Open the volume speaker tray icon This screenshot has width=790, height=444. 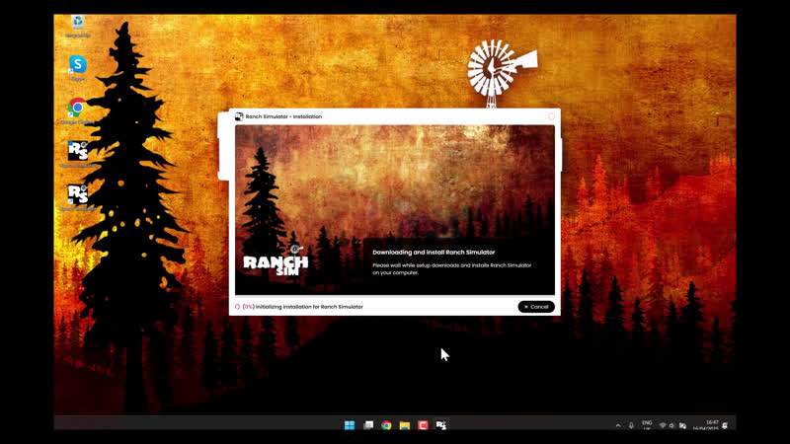671,426
